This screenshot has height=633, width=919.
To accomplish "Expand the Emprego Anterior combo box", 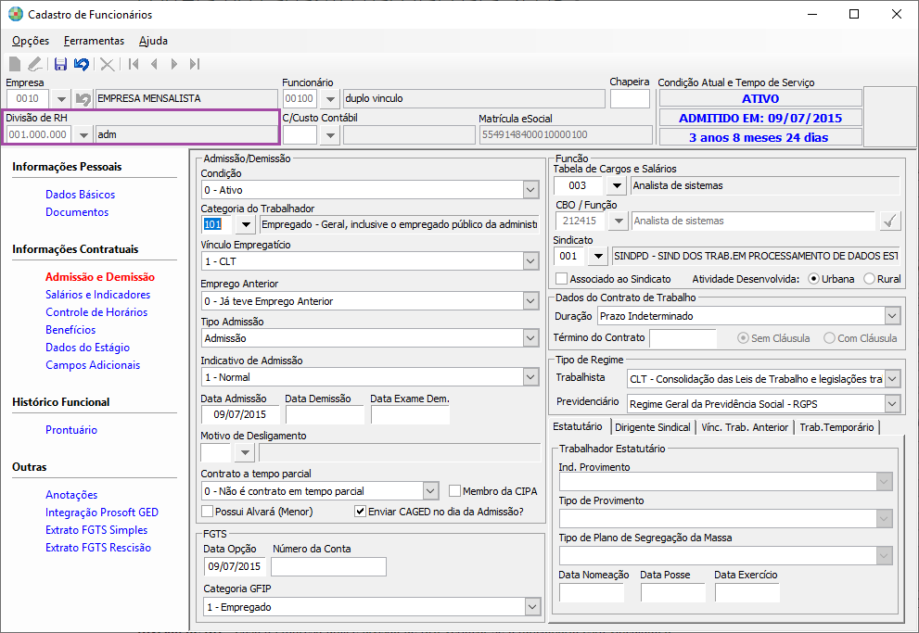I will click(x=530, y=301).
